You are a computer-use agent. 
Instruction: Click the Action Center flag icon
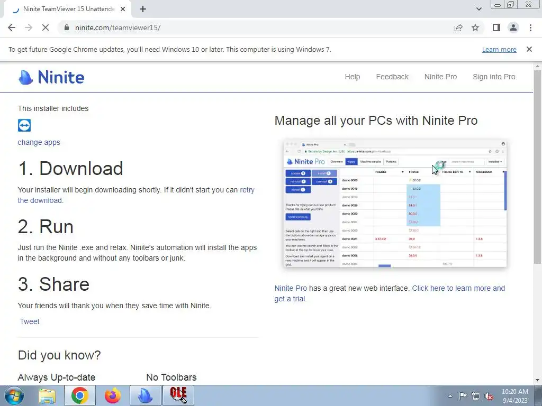tap(463, 396)
